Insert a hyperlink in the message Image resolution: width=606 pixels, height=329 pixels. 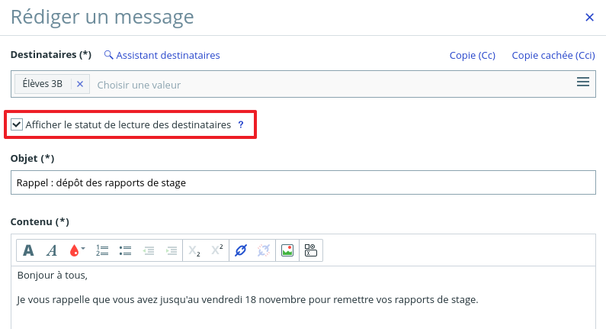[241, 250]
